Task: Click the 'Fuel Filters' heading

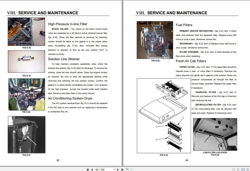Action: (x=184, y=25)
